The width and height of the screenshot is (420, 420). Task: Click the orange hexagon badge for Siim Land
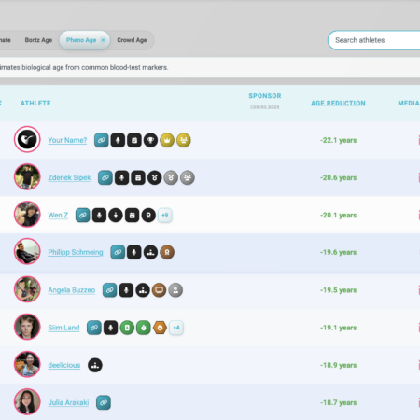click(x=160, y=328)
